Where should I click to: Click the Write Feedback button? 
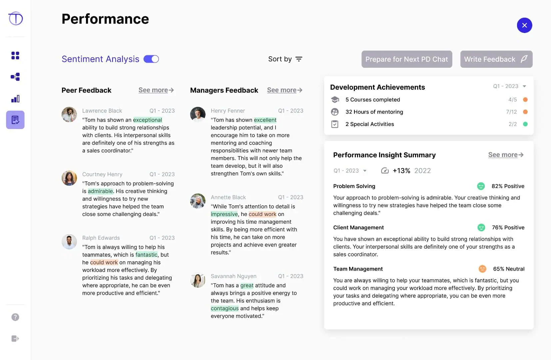tap(496, 59)
